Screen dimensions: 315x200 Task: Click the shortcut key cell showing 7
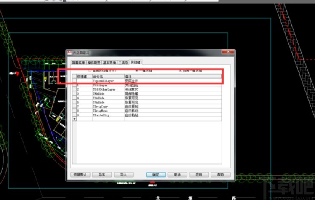[x=84, y=107]
